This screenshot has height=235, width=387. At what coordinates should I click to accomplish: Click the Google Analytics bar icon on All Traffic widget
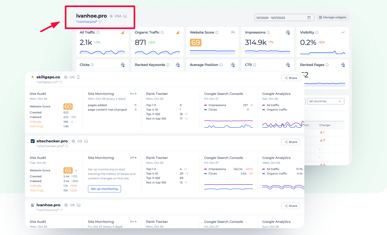point(123,32)
